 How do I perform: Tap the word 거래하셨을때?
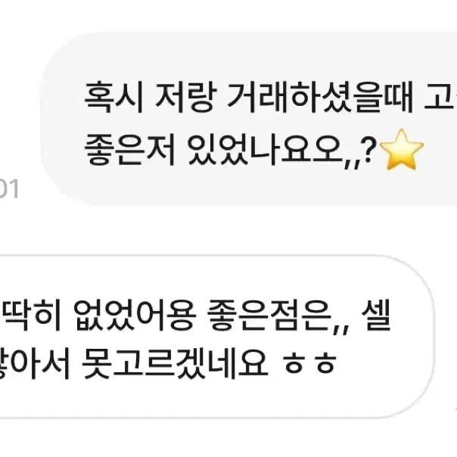click(320, 98)
